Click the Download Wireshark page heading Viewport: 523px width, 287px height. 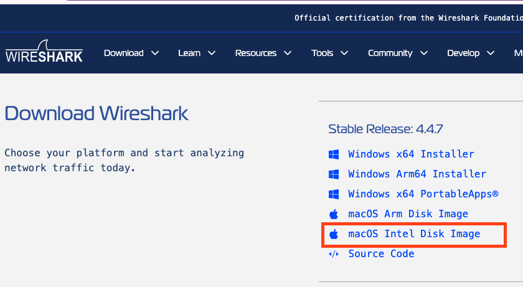[97, 113]
